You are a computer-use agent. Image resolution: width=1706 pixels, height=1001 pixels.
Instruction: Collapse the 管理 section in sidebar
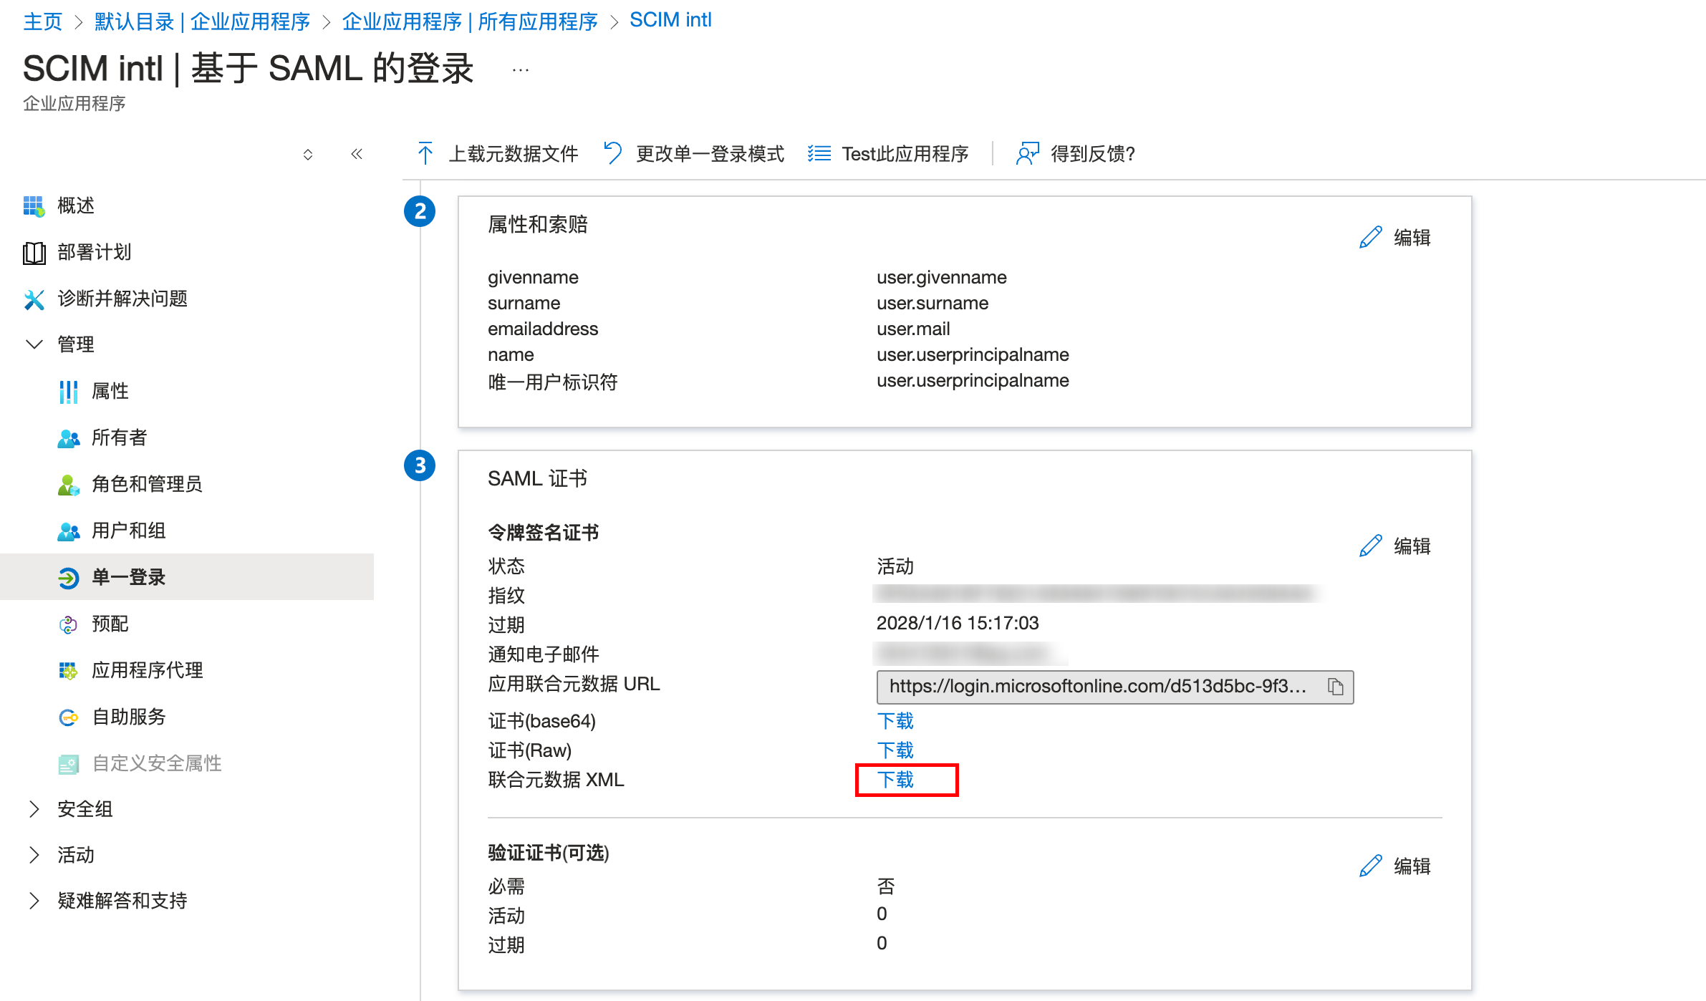34,344
